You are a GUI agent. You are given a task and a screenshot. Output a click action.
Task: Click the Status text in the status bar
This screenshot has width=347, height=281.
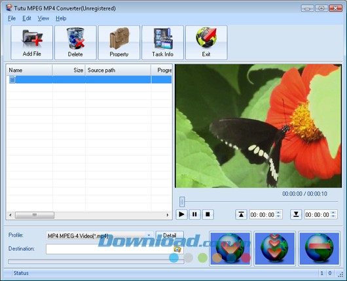coord(21,273)
